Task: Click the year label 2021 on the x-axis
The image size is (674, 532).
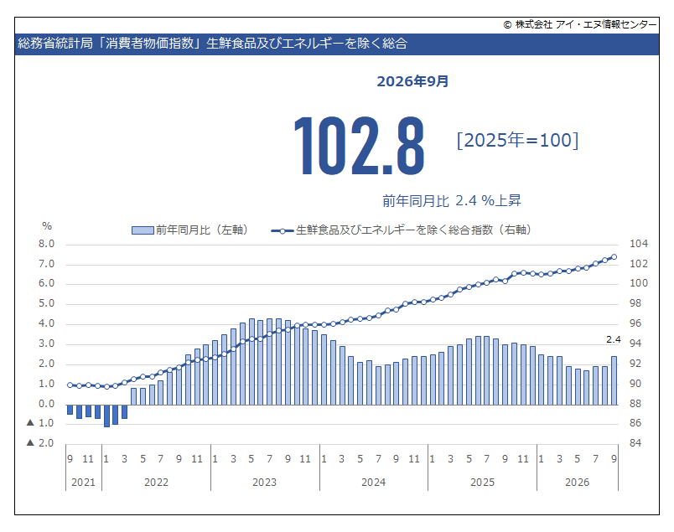Action: pyautogui.click(x=83, y=483)
